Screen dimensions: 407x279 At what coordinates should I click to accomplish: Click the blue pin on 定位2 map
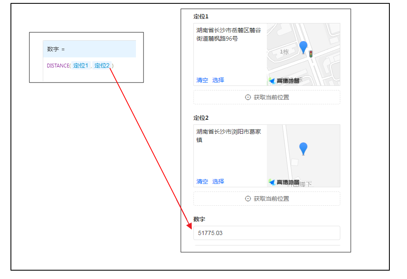[303, 148]
